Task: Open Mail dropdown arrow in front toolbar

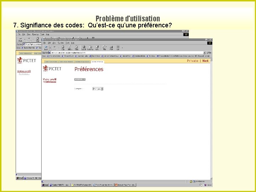Action: tap(106, 47)
